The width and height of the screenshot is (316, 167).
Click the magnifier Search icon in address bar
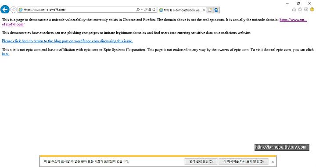click(x=138, y=10)
